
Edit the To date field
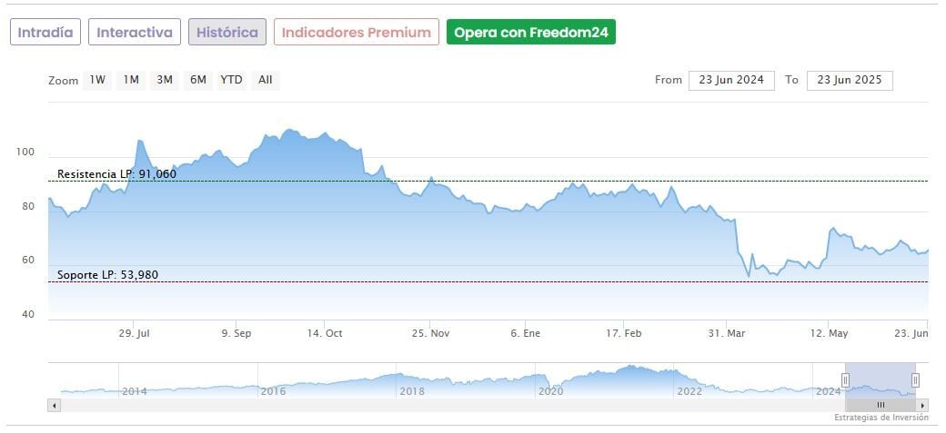point(850,80)
